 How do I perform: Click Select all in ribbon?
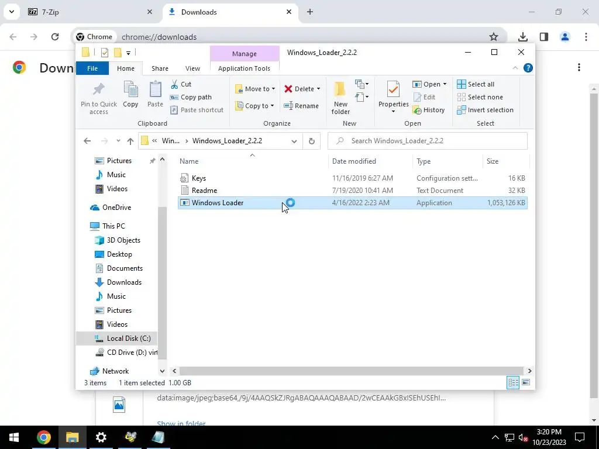pos(476,84)
